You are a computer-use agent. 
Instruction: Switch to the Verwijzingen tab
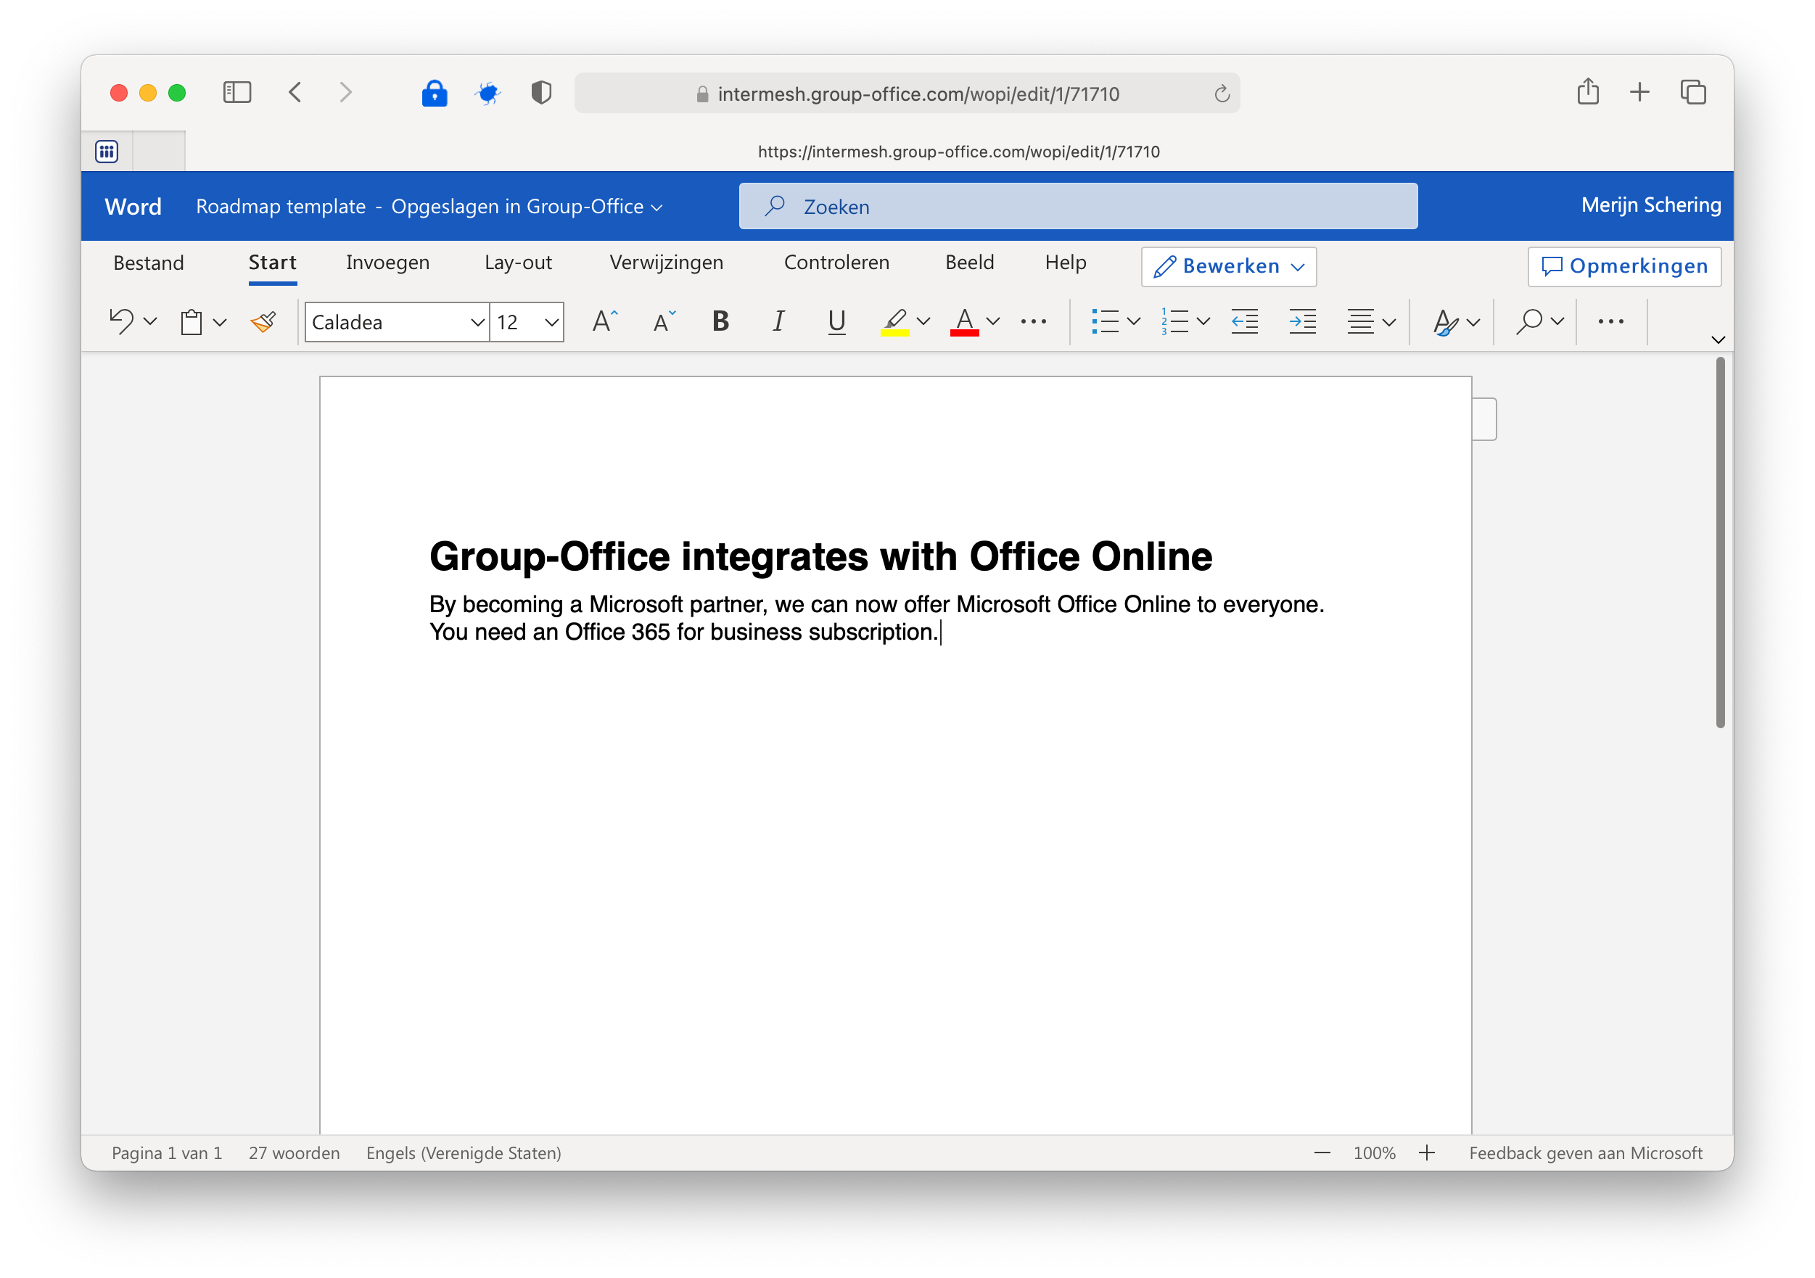667,263
